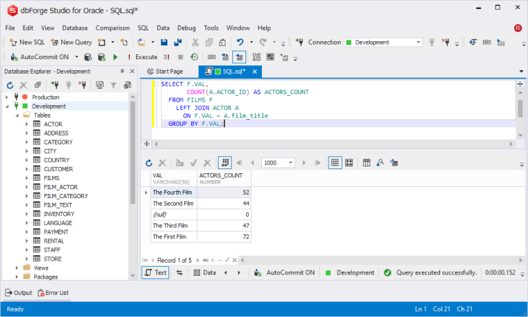Toggle paginal mode icon in results toolbar

click(x=225, y=163)
